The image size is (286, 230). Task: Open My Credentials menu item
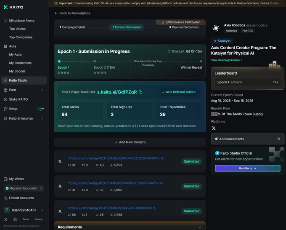point(20,63)
